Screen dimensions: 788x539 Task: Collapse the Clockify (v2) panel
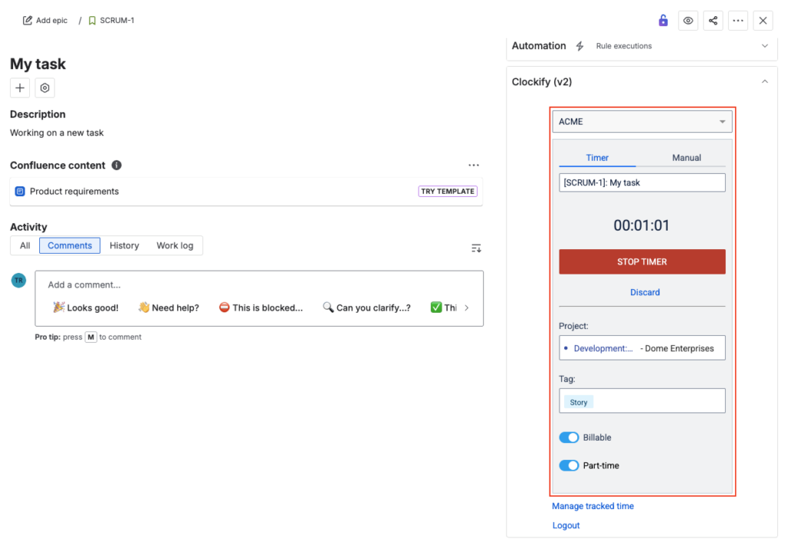pyautogui.click(x=764, y=82)
